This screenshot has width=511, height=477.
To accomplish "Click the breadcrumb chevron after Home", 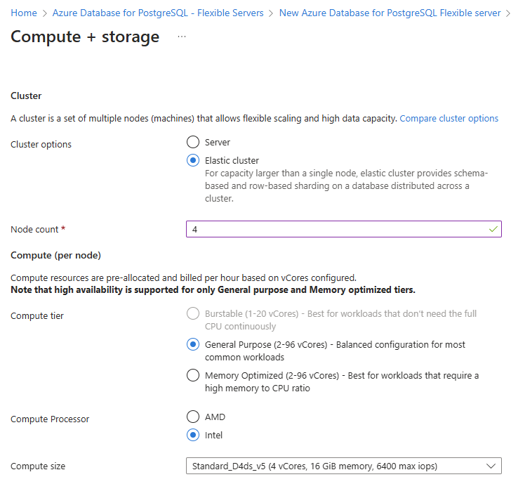I will click(45, 13).
